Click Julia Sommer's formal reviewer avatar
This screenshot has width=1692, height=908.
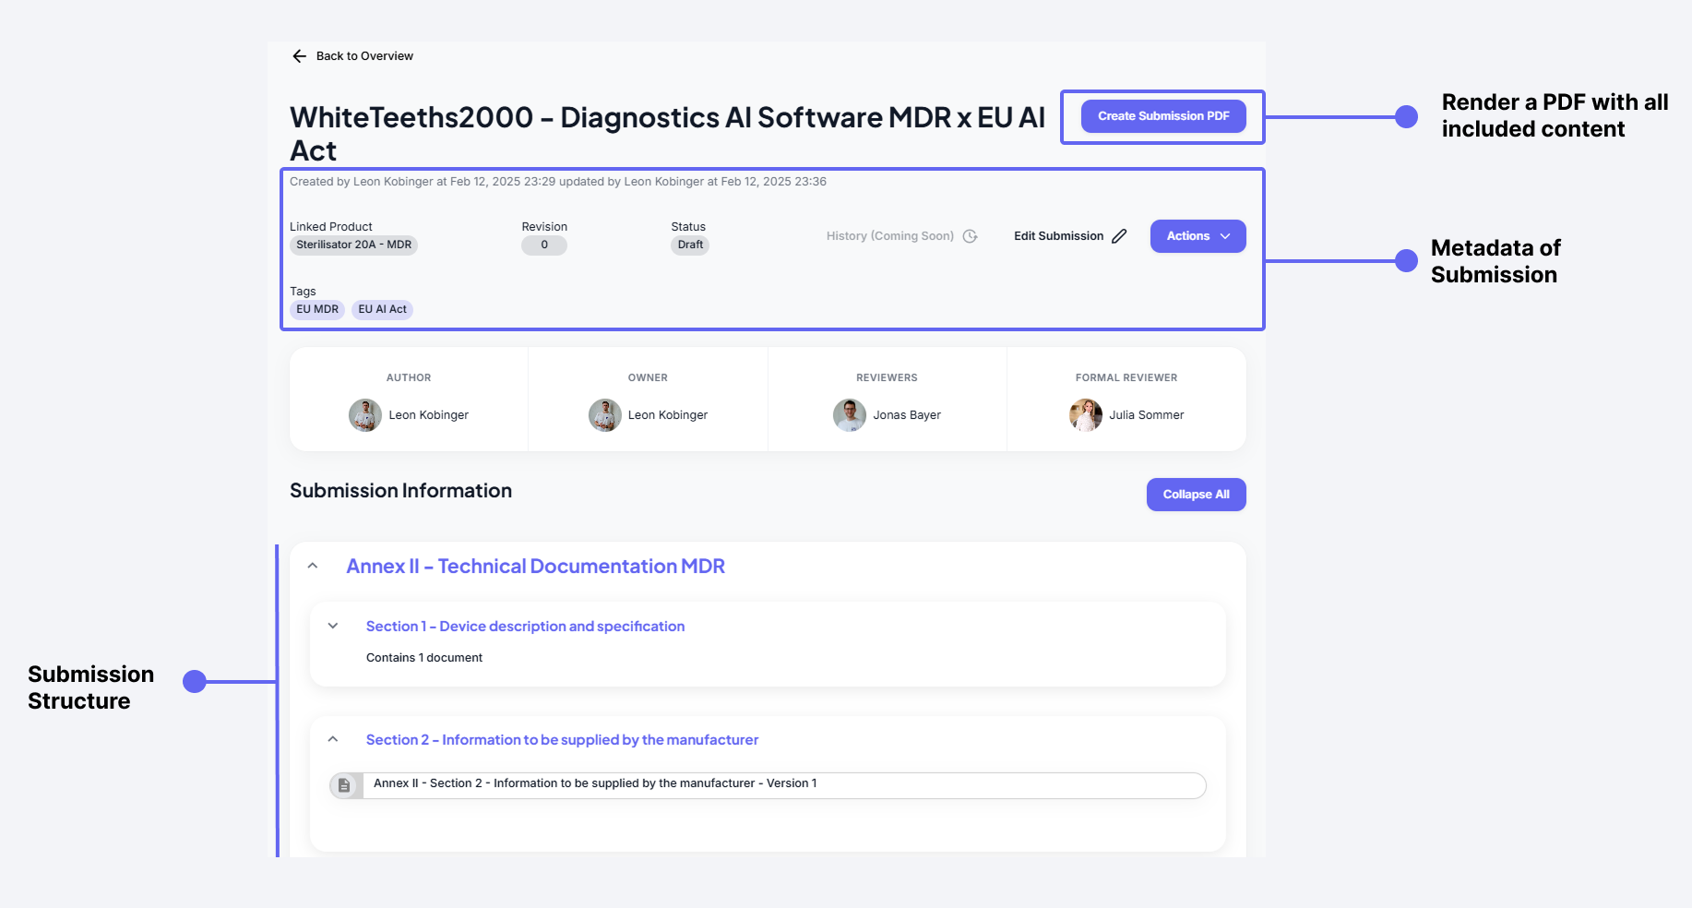click(1085, 415)
